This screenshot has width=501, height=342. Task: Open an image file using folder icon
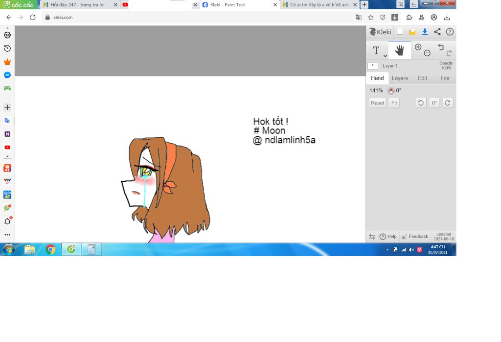412,32
